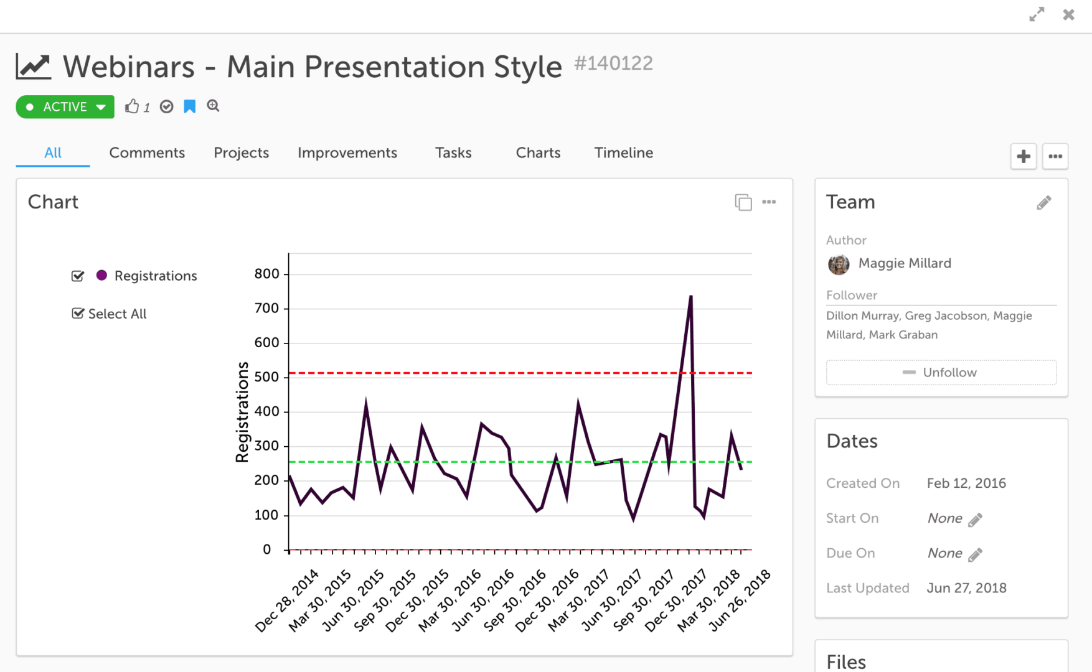Click Maggie Millard's author avatar

click(839, 264)
